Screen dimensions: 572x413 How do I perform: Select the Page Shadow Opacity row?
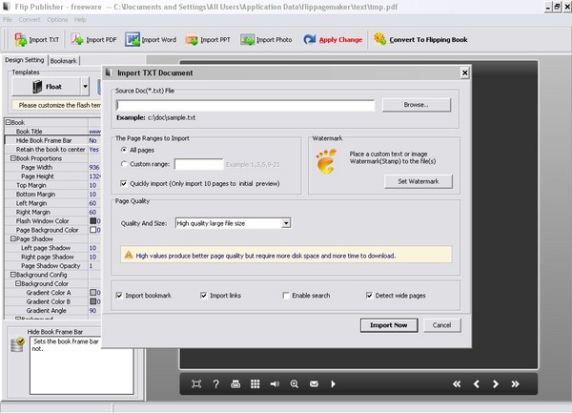pos(52,266)
